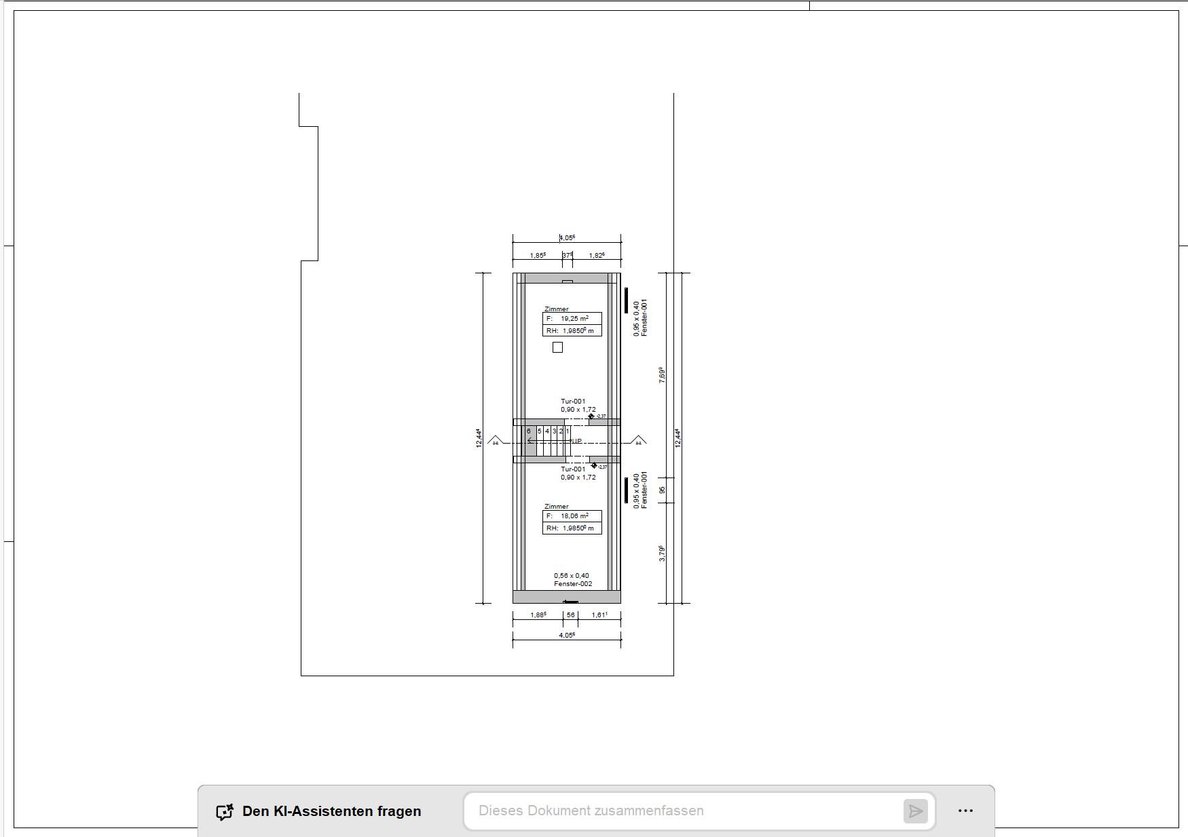Click the upper room area 19,25 m² box
1188x837 pixels.
point(572,318)
